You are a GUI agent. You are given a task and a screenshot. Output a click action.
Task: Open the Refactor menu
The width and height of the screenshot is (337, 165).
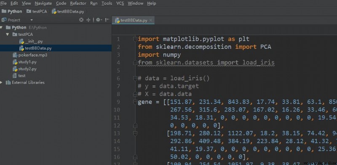[78, 3]
